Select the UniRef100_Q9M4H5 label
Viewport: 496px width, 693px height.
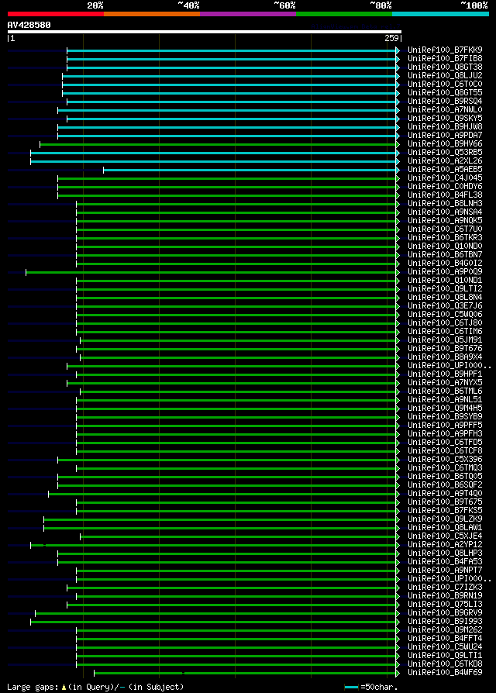(445, 409)
